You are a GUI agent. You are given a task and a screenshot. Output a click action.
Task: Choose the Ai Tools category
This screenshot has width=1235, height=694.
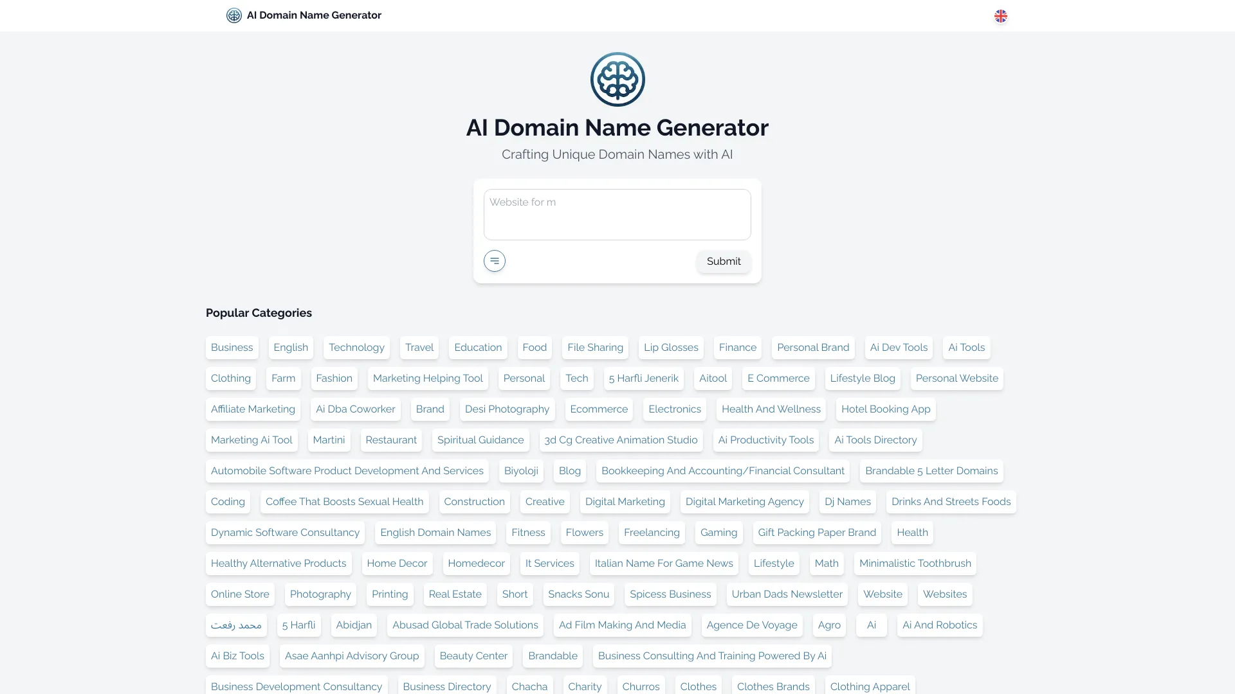pyautogui.click(x=966, y=348)
